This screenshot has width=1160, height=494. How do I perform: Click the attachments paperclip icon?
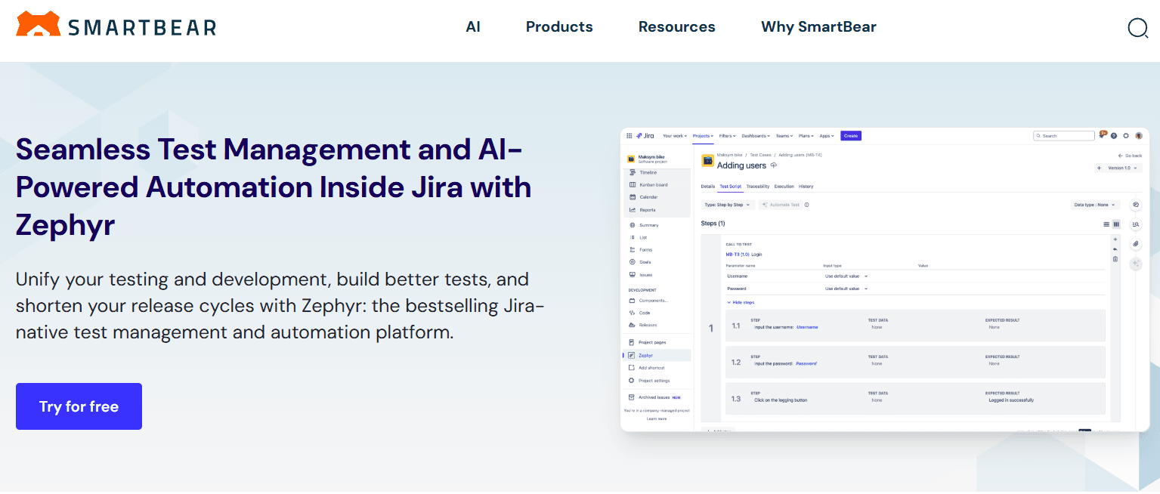pyautogui.click(x=1135, y=244)
